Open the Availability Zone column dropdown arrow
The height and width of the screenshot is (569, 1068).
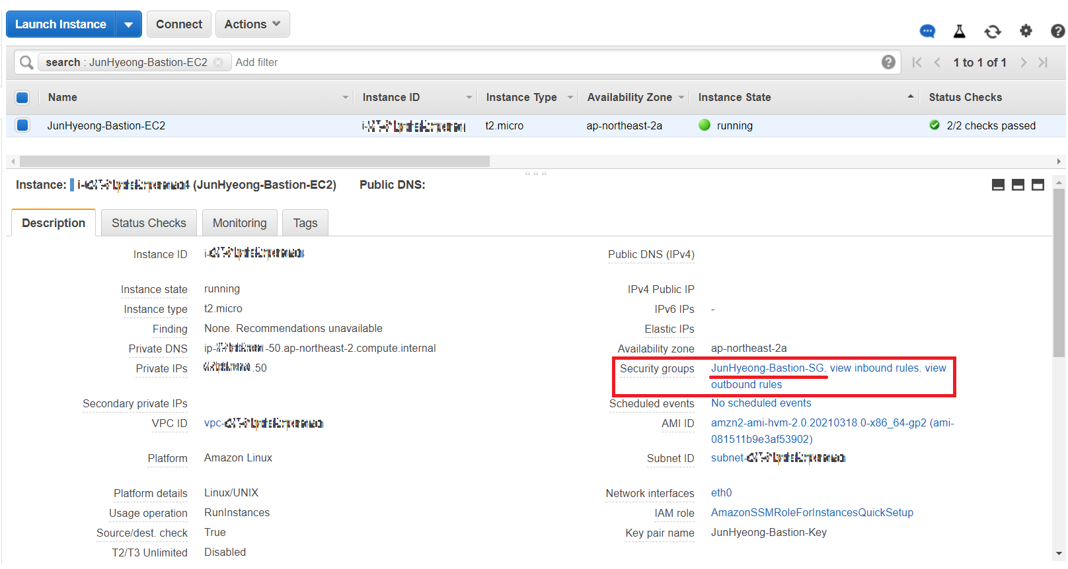681,97
